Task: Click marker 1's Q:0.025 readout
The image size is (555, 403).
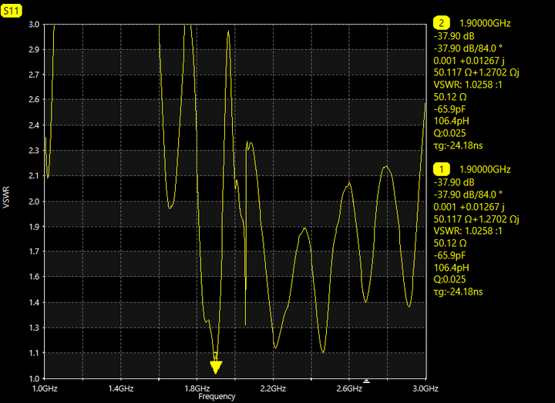Action: tap(450, 279)
